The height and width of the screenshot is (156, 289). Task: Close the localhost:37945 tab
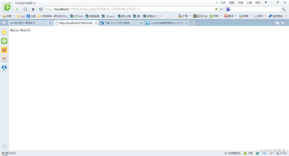96,23
